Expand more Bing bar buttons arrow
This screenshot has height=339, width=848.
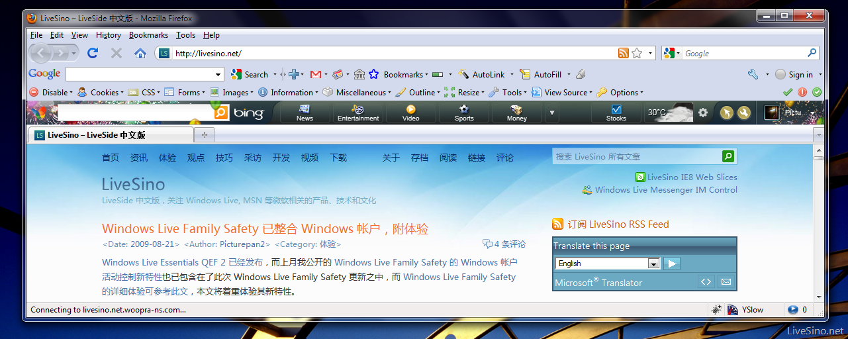(553, 113)
